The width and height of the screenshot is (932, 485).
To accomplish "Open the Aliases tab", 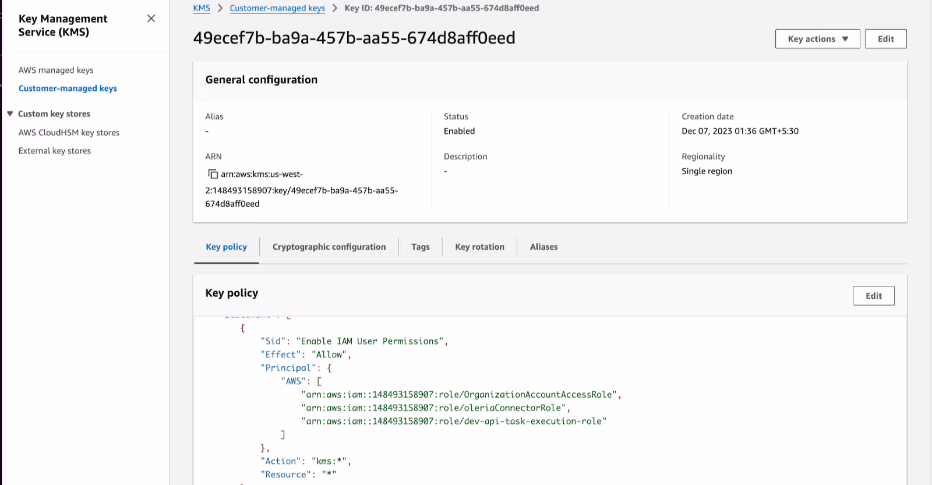I will click(x=543, y=247).
